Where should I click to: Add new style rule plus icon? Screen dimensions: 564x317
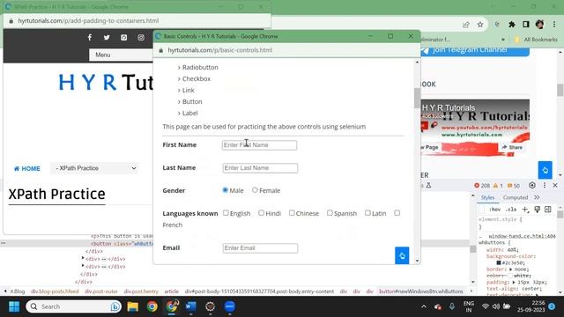525,210
